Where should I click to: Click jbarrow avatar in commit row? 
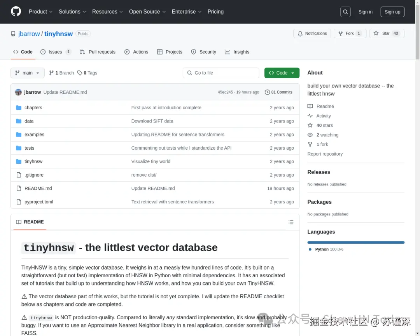coord(18,92)
